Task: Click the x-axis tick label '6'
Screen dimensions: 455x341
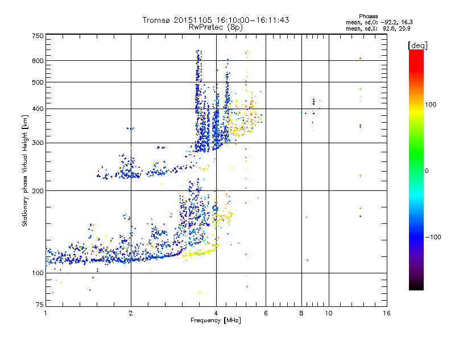Action: 266,313
